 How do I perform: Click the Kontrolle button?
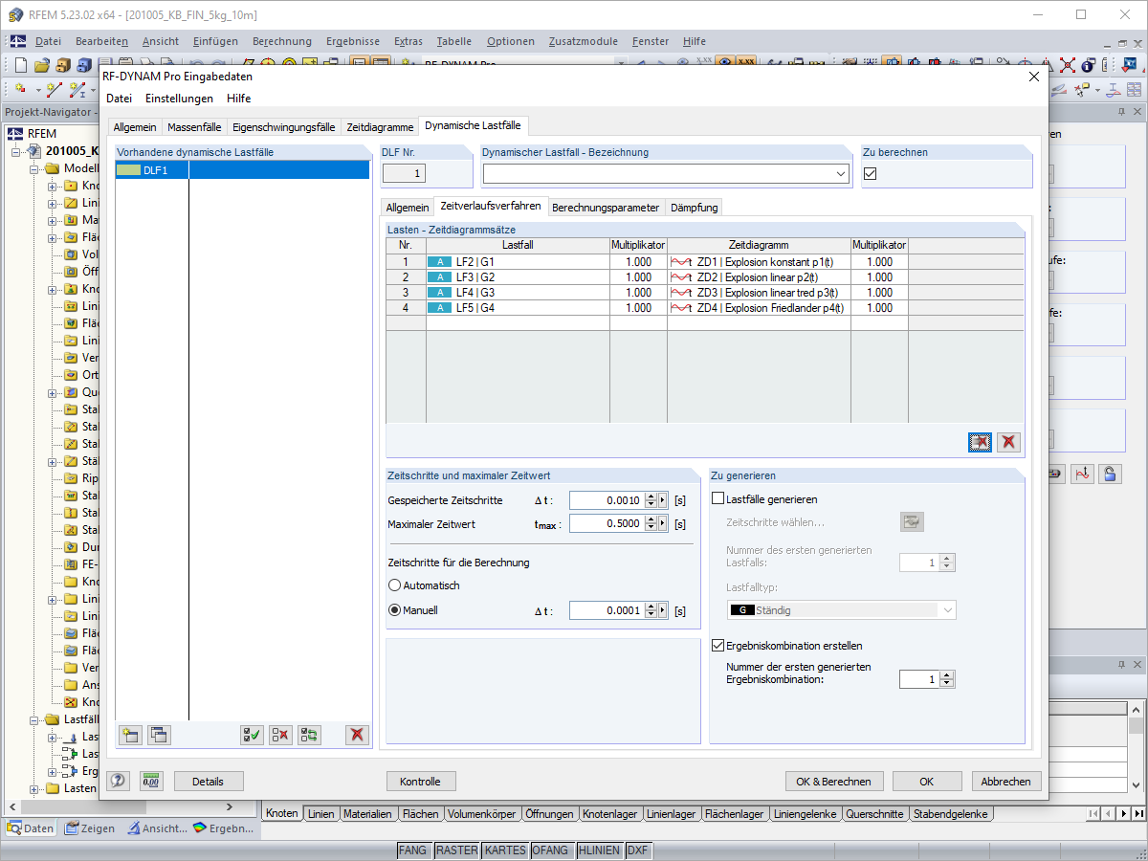(x=421, y=781)
